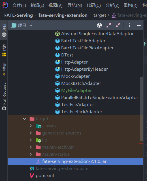Click the green up arrow gutter icon
The height and width of the screenshot is (181, 147).
point(145,44)
